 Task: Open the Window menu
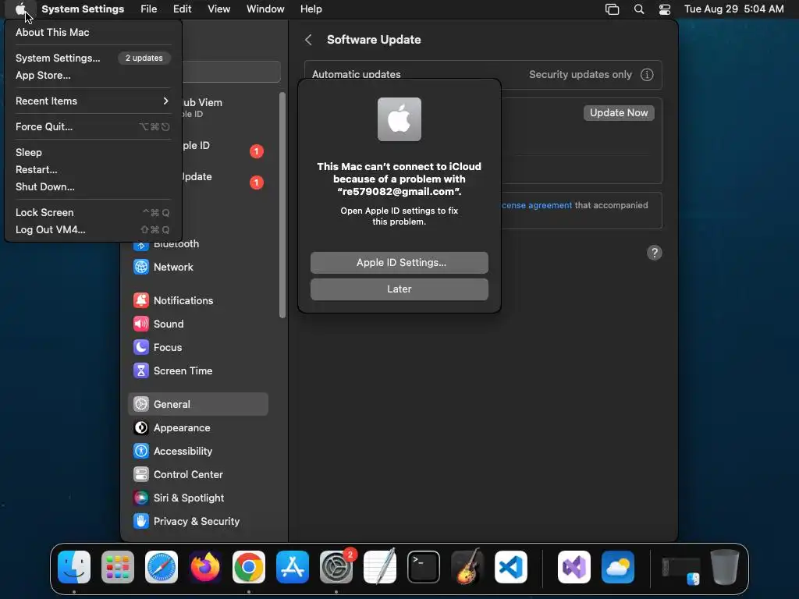click(265, 9)
